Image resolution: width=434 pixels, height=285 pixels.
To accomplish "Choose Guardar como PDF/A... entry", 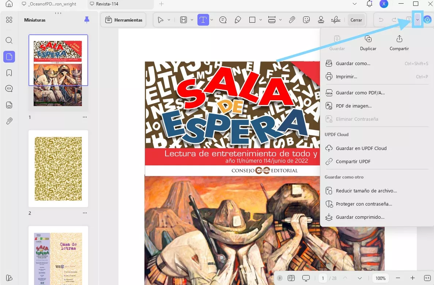I will coord(377,93).
